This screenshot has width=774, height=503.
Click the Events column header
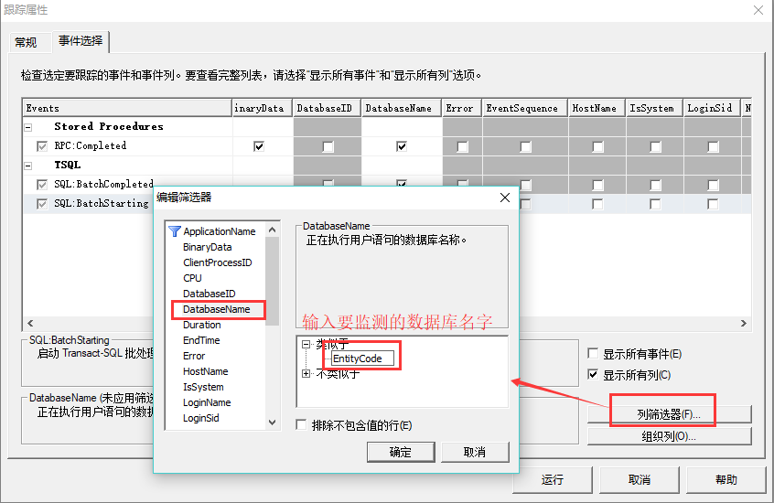pos(127,108)
